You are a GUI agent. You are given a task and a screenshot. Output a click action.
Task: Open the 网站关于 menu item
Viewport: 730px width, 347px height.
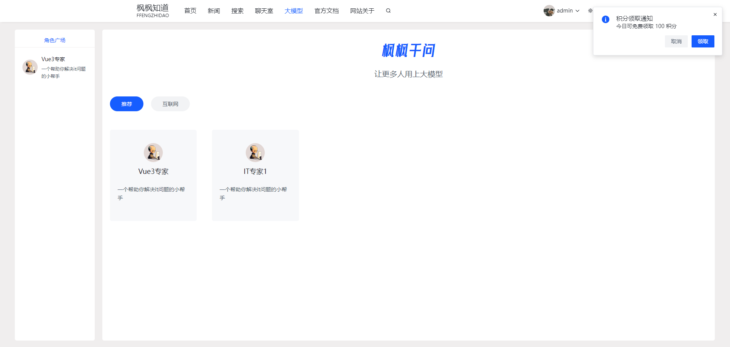362,11
